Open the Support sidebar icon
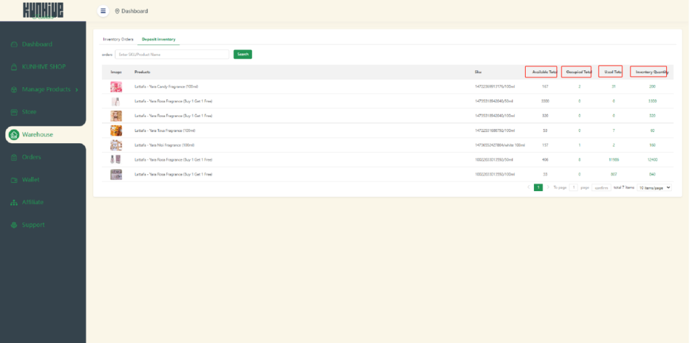692x343 pixels. tap(14, 225)
